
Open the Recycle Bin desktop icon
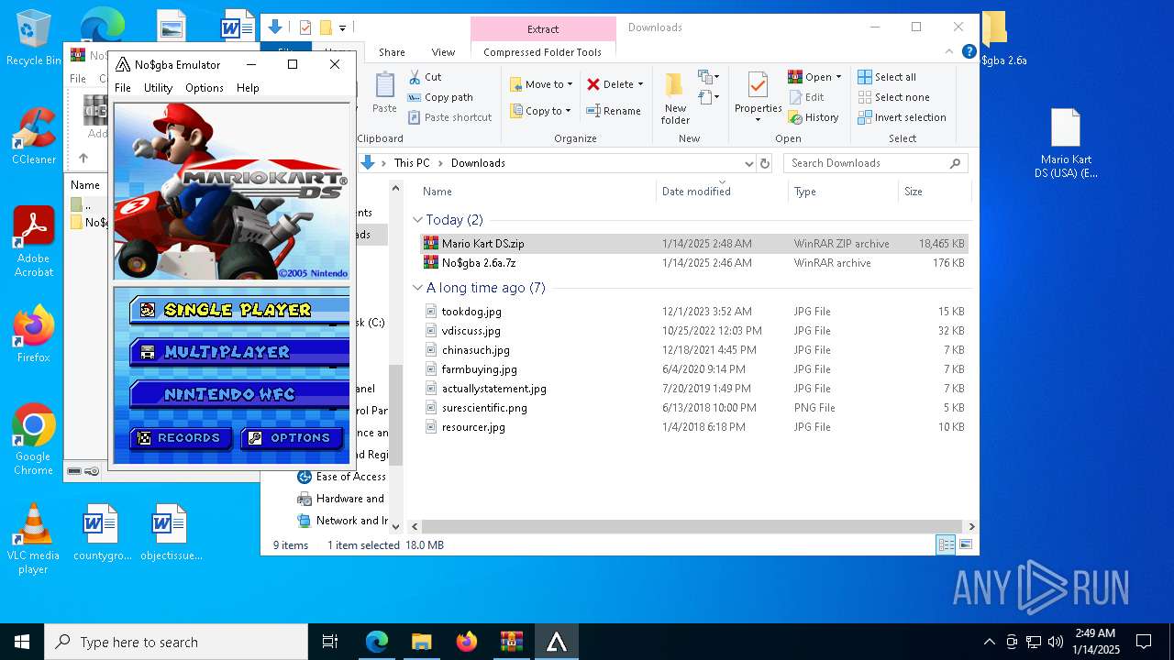(x=34, y=38)
